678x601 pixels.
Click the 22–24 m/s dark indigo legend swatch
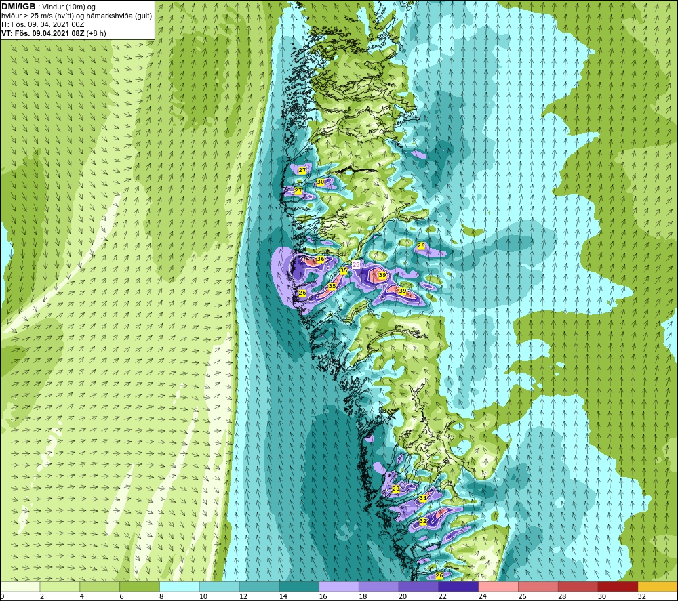point(458,587)
